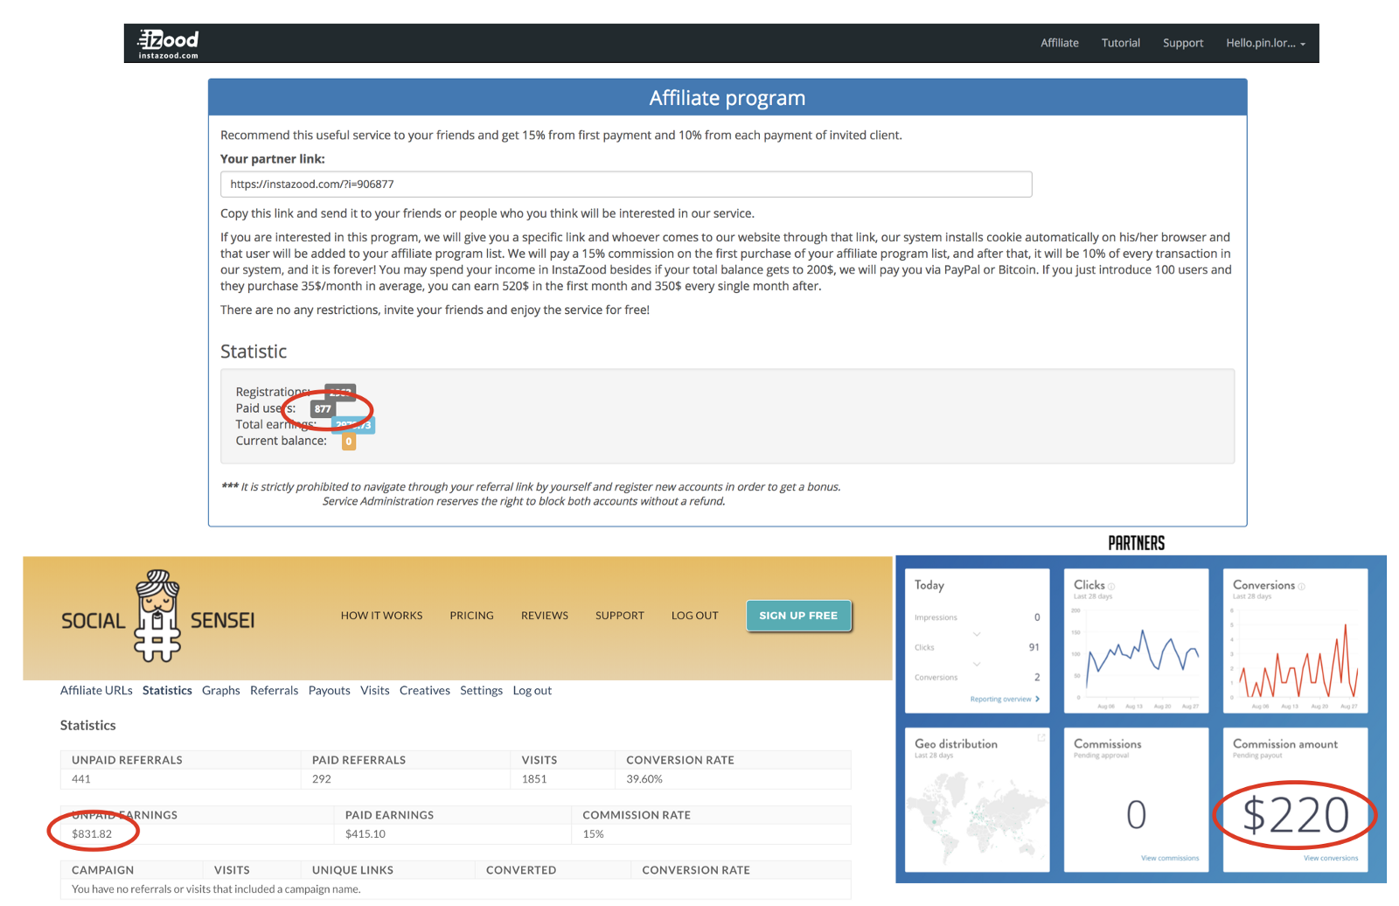This screenshot has width=1399, height=906.
Task: Switch to the Visits tab
Action: (x=375, y=691)
